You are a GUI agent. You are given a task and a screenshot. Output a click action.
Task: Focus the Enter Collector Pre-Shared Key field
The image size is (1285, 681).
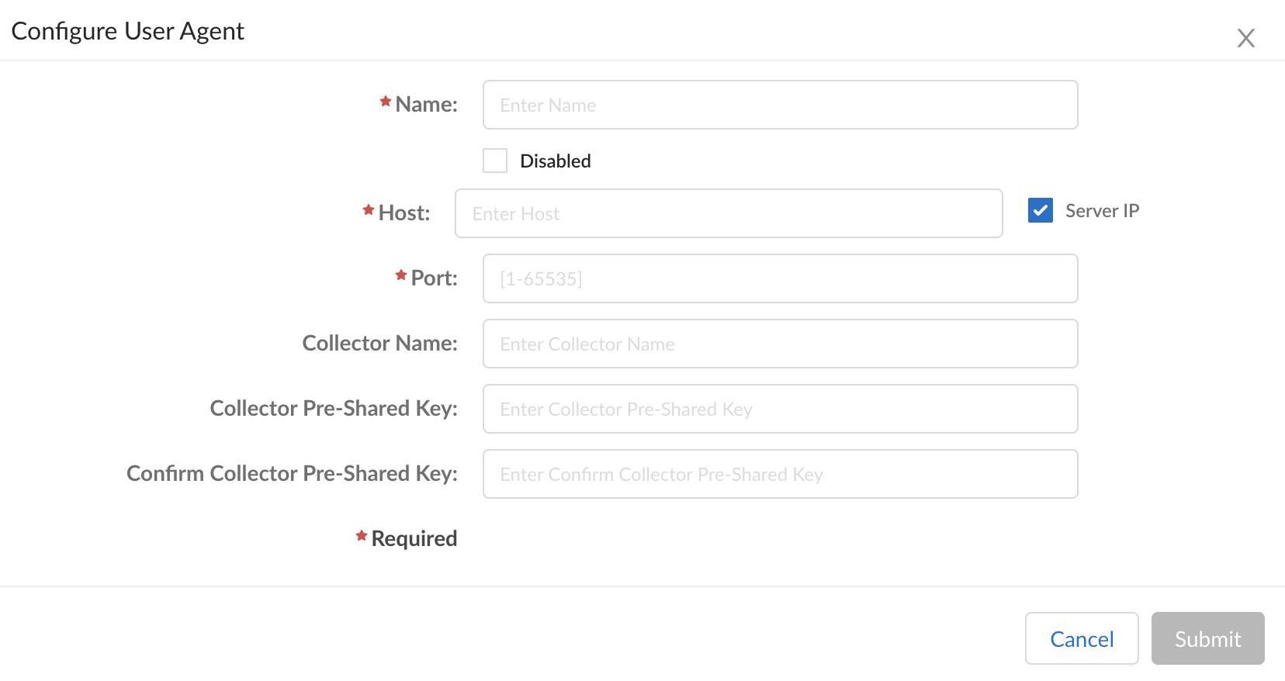click(780, 409)
